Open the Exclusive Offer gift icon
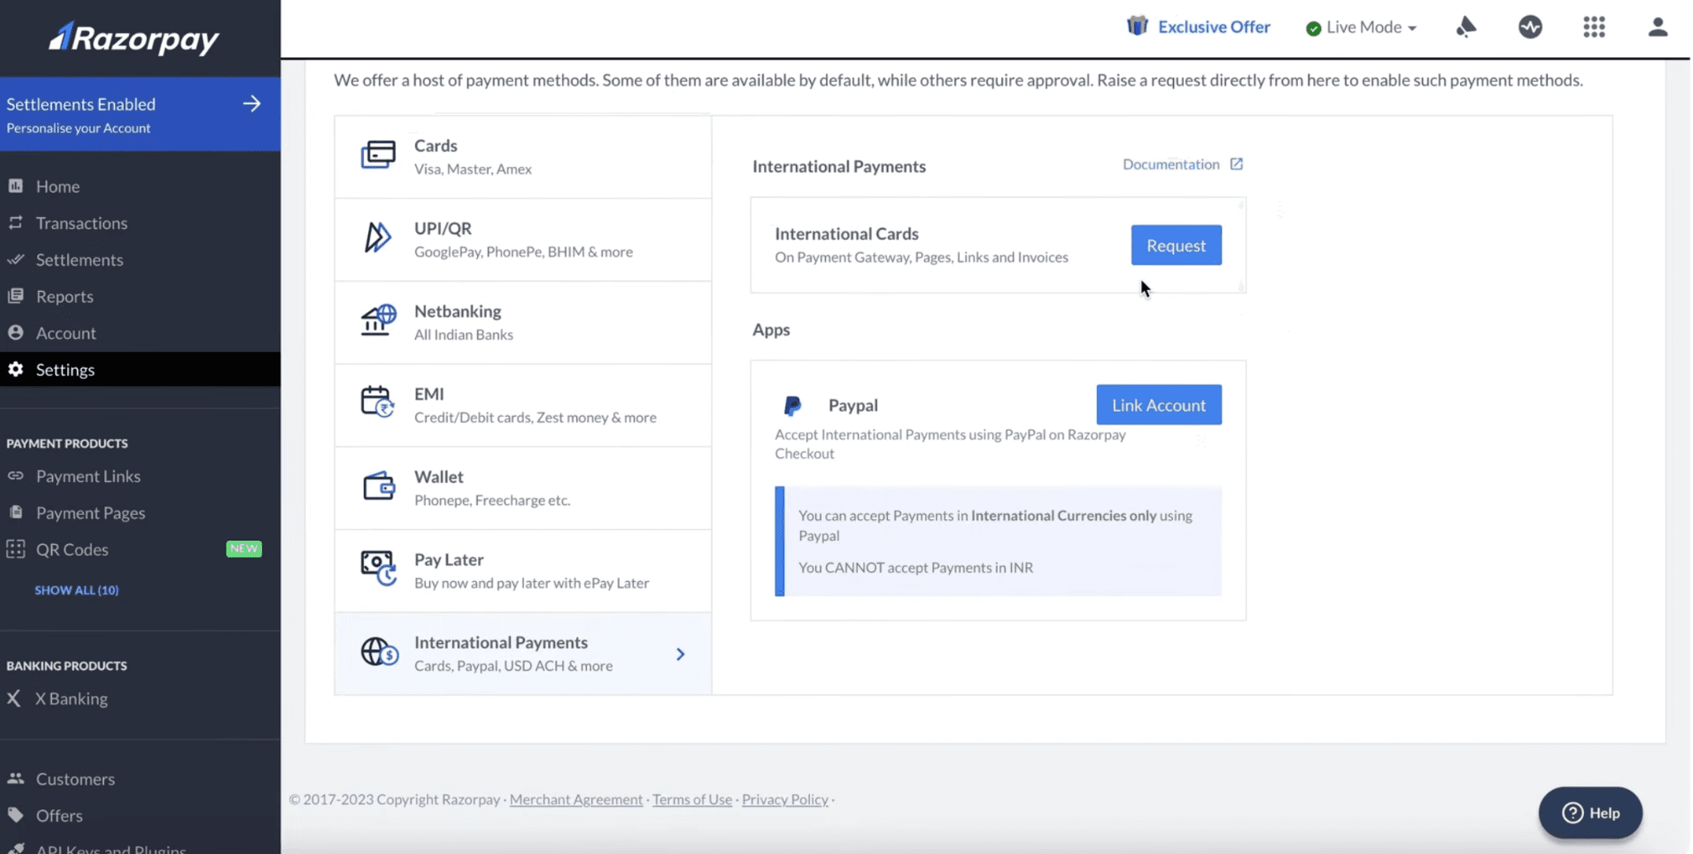Viewport: 1693px width, 854px height. (x=1137, y=26)
